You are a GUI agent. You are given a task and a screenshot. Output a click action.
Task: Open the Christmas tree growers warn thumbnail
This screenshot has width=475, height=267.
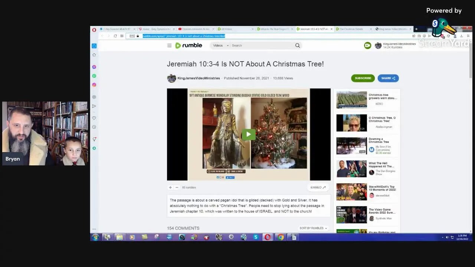(x=351, y=100)
